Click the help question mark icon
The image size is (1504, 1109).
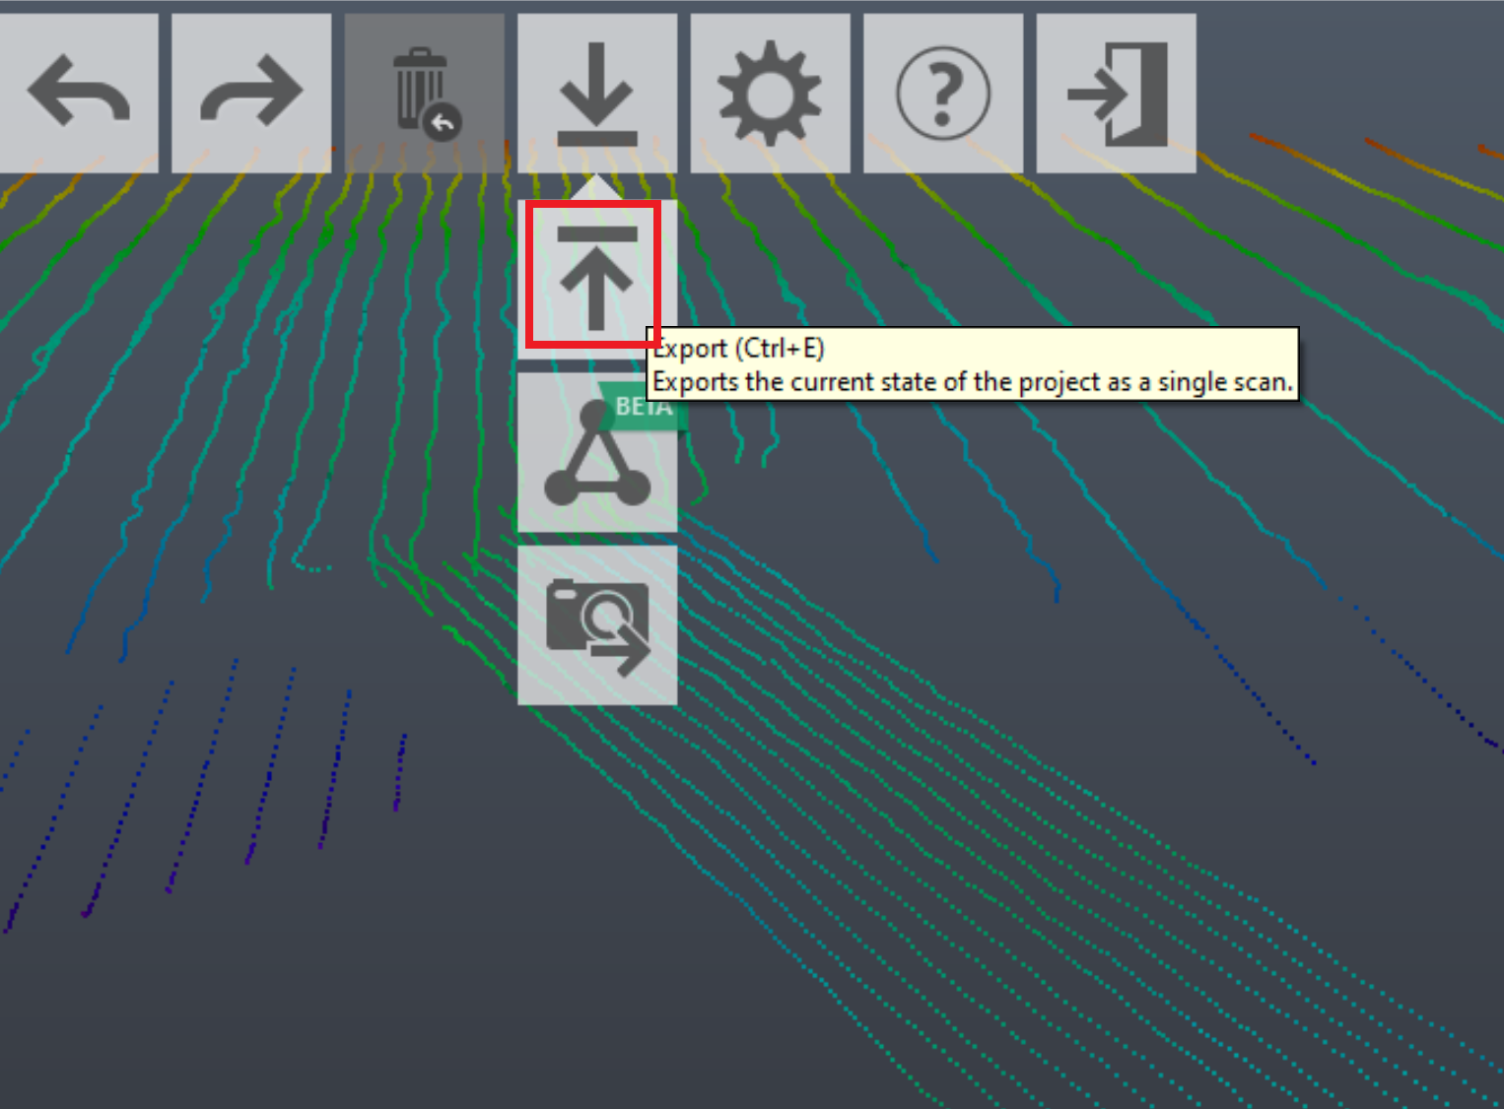[942, 92]
